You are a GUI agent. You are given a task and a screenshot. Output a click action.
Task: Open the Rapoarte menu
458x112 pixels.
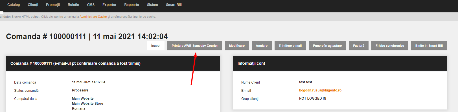click(x=132, y=5)
